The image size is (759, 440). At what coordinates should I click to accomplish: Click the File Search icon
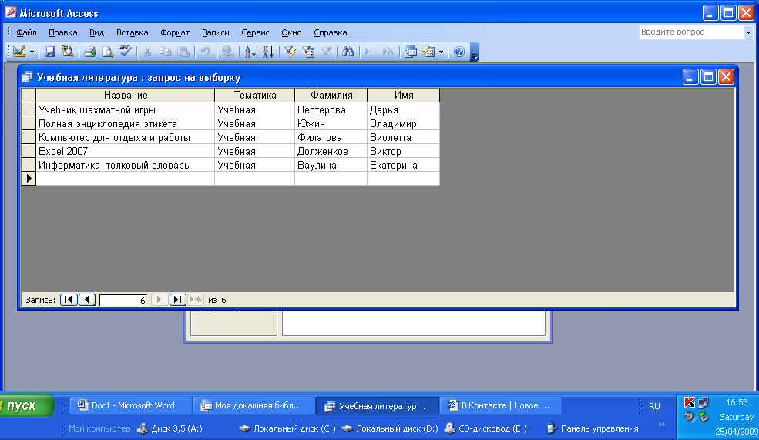(x=68, y=52)
